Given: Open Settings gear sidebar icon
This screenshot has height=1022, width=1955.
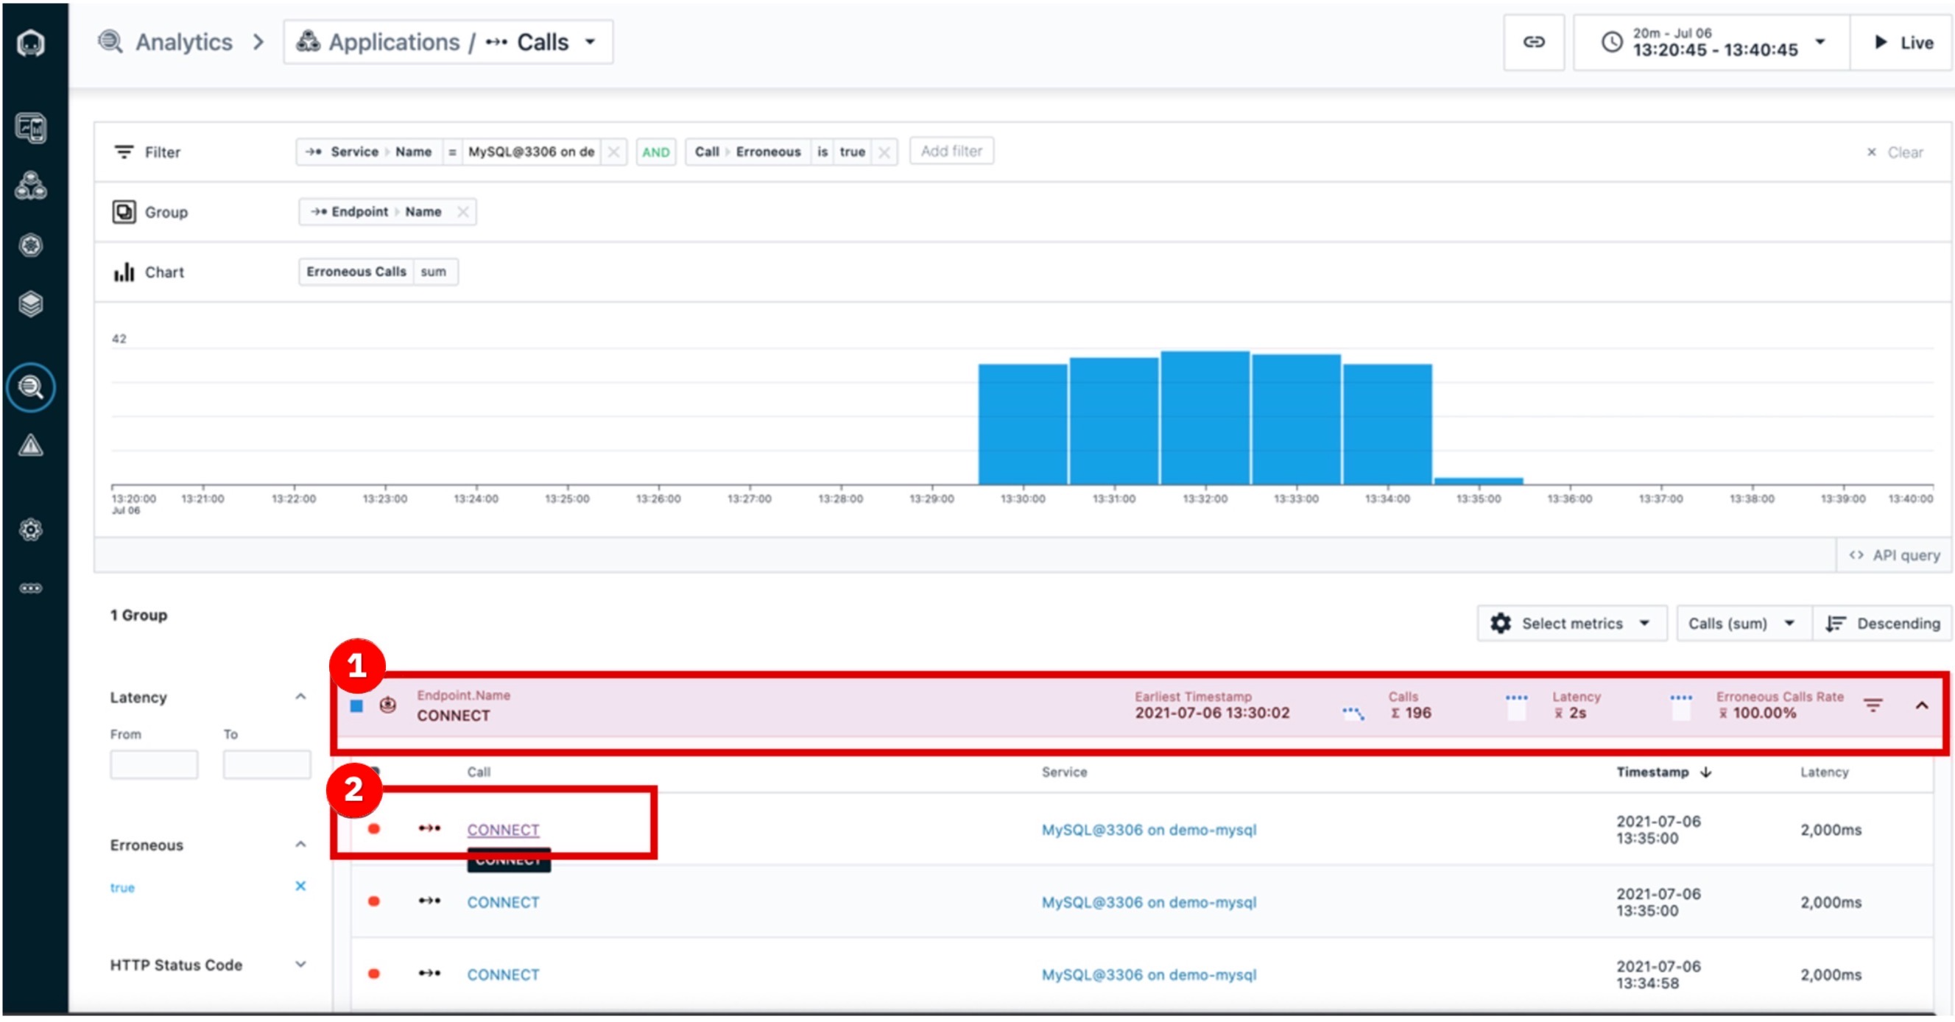Looking at the screenshot, I should tap(30, 529).
